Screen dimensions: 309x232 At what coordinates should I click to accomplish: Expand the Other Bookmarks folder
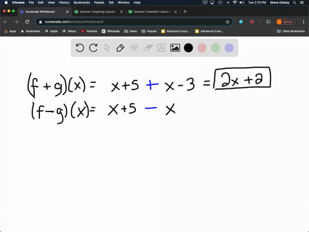click(x=291, y=31)
